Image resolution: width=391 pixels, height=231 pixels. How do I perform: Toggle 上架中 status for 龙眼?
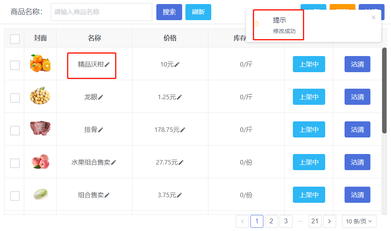click(x=309, y=97)
